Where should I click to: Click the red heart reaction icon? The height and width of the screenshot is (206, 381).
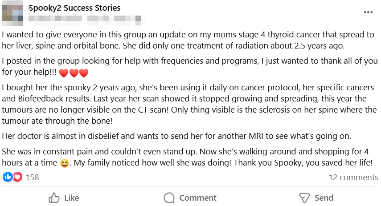point(17,177)
